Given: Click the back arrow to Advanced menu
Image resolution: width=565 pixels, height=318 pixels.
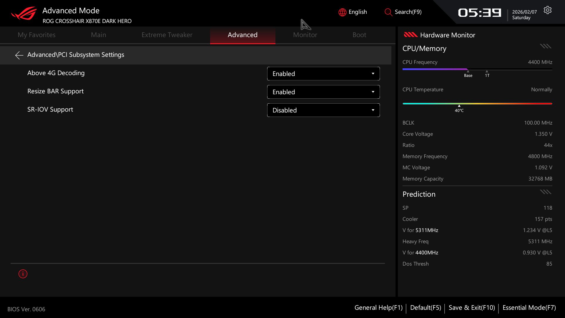Looking at the screenshot, I should (x=19, y=55).
